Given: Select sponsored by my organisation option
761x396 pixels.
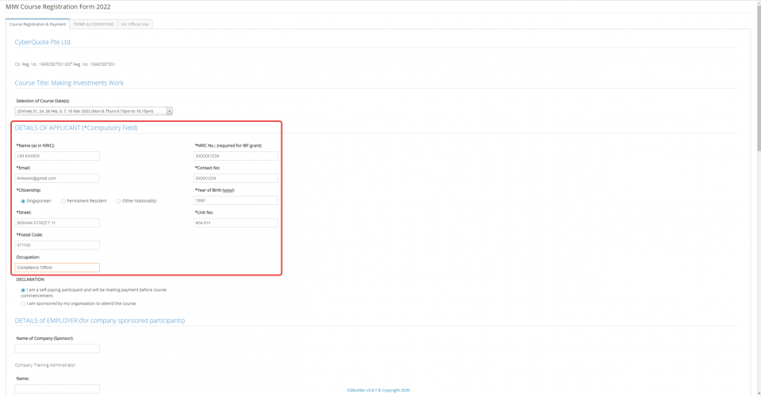Looking at the screenshot, I should coord(23,303).
